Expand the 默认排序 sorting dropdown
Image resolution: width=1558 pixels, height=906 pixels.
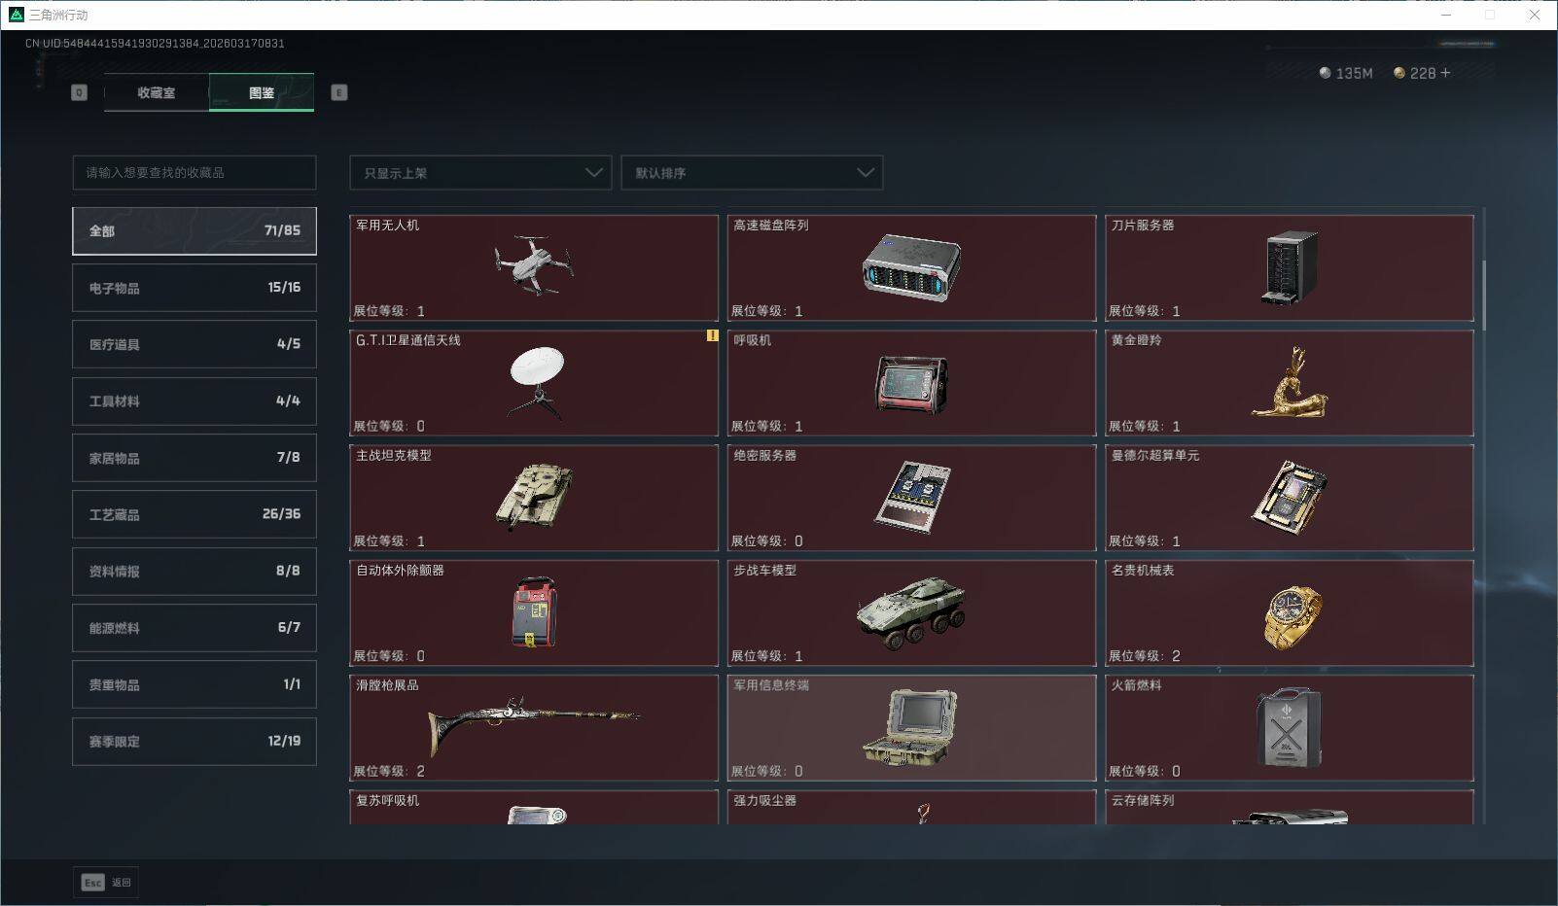point(752,172)
